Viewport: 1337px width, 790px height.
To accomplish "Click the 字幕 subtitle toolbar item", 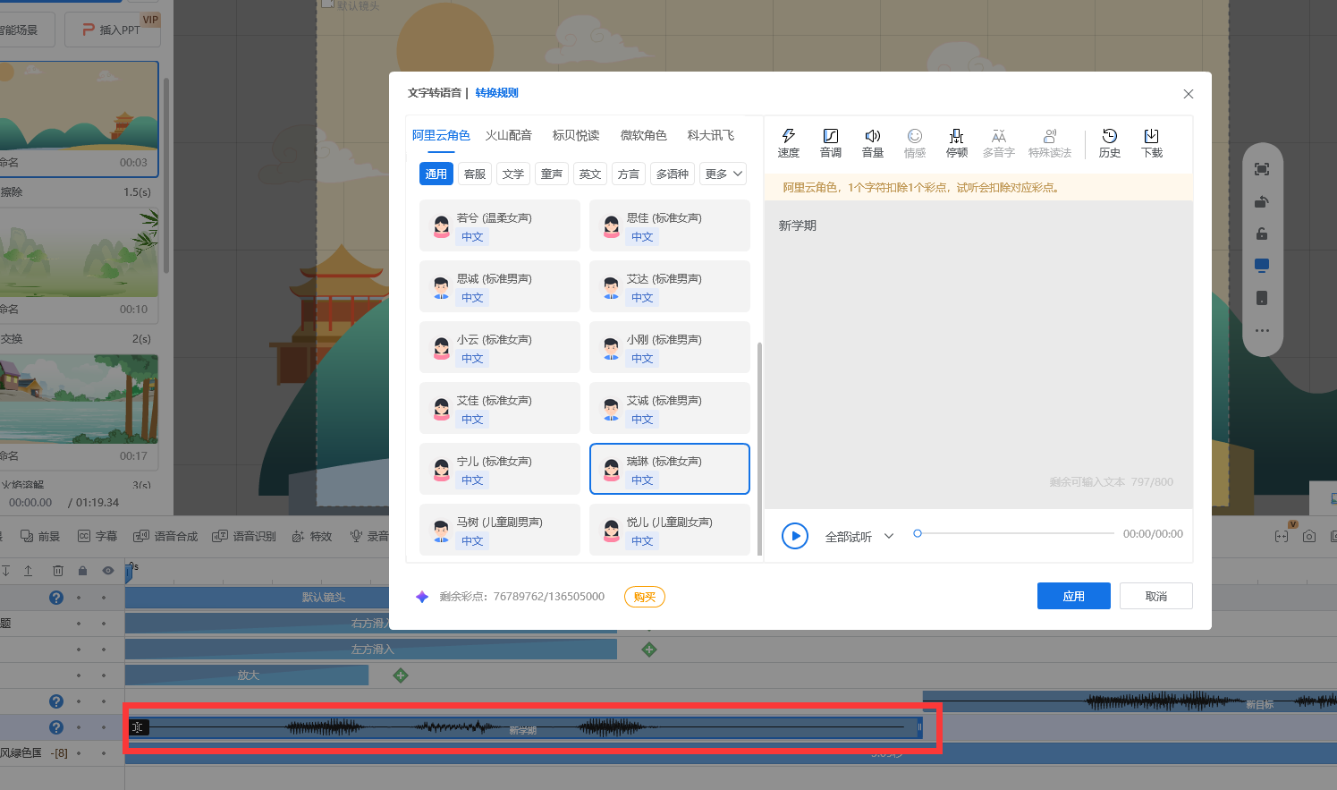I will click(97, 536).
